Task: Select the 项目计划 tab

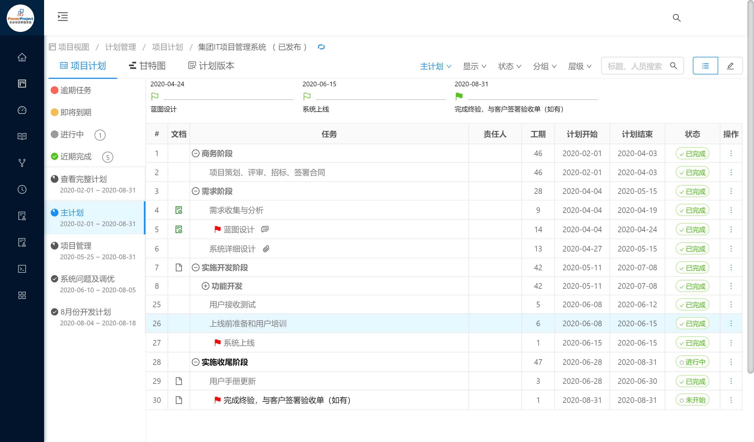Action: [x=83, y=66]
